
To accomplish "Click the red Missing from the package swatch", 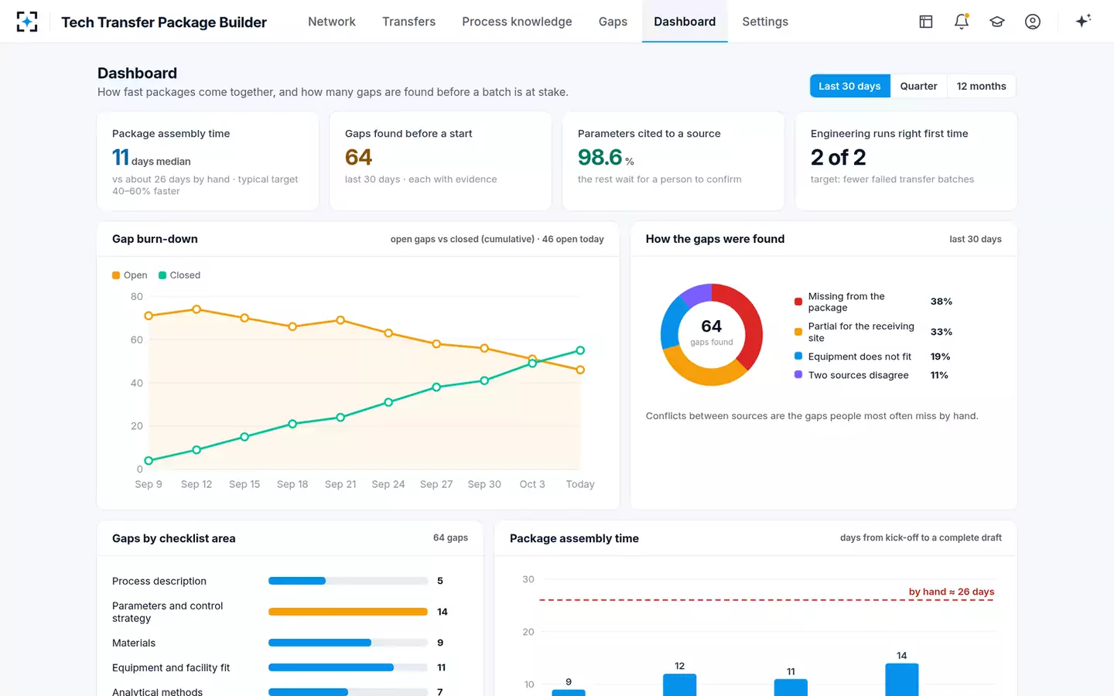I will (x=798, y=302).
